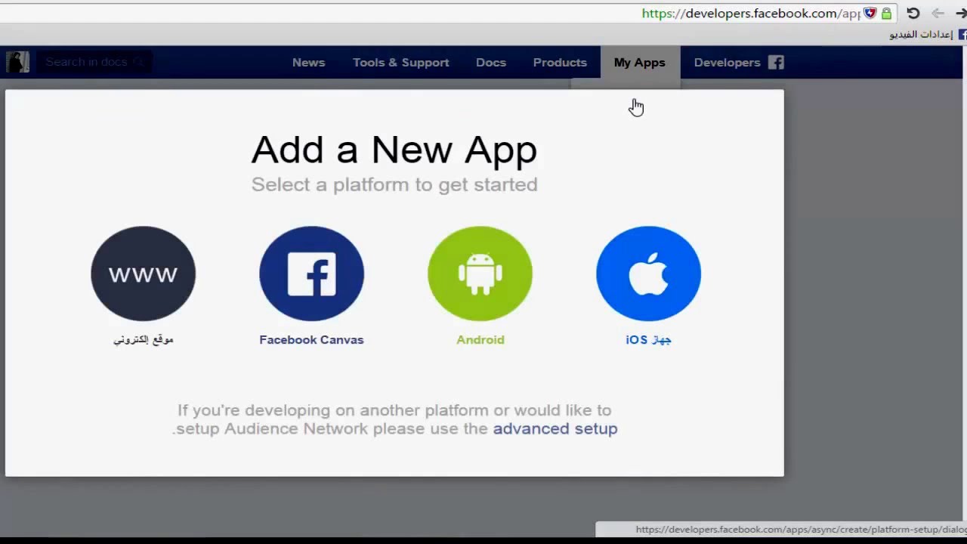
Task: Click the Android text label
Action: tap(480, 340)
